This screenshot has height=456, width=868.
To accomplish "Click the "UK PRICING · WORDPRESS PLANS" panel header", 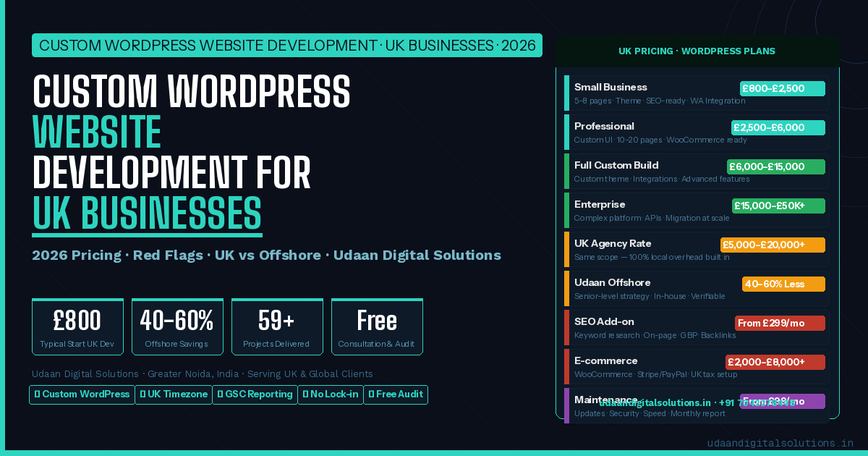I will [x=697, y=51].
